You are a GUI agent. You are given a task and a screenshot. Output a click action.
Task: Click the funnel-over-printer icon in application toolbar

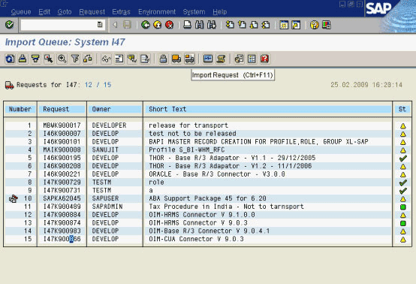coord(35,59)
